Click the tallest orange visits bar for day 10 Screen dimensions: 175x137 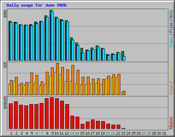click(x=57, y=79)
